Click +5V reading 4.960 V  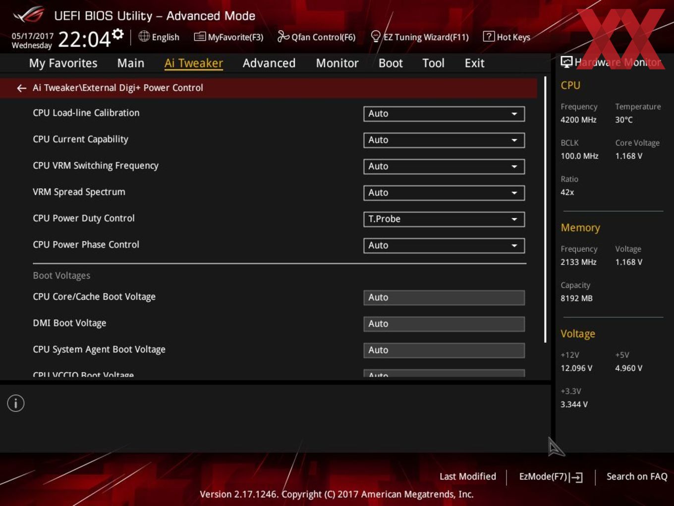629,368
